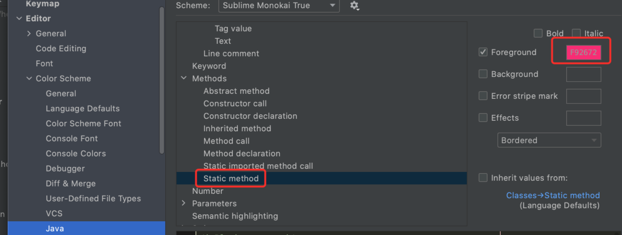The width and height of the screenshot is (622, 235).
Task: Open the Classes→Static method link
Action: [553, 195]
